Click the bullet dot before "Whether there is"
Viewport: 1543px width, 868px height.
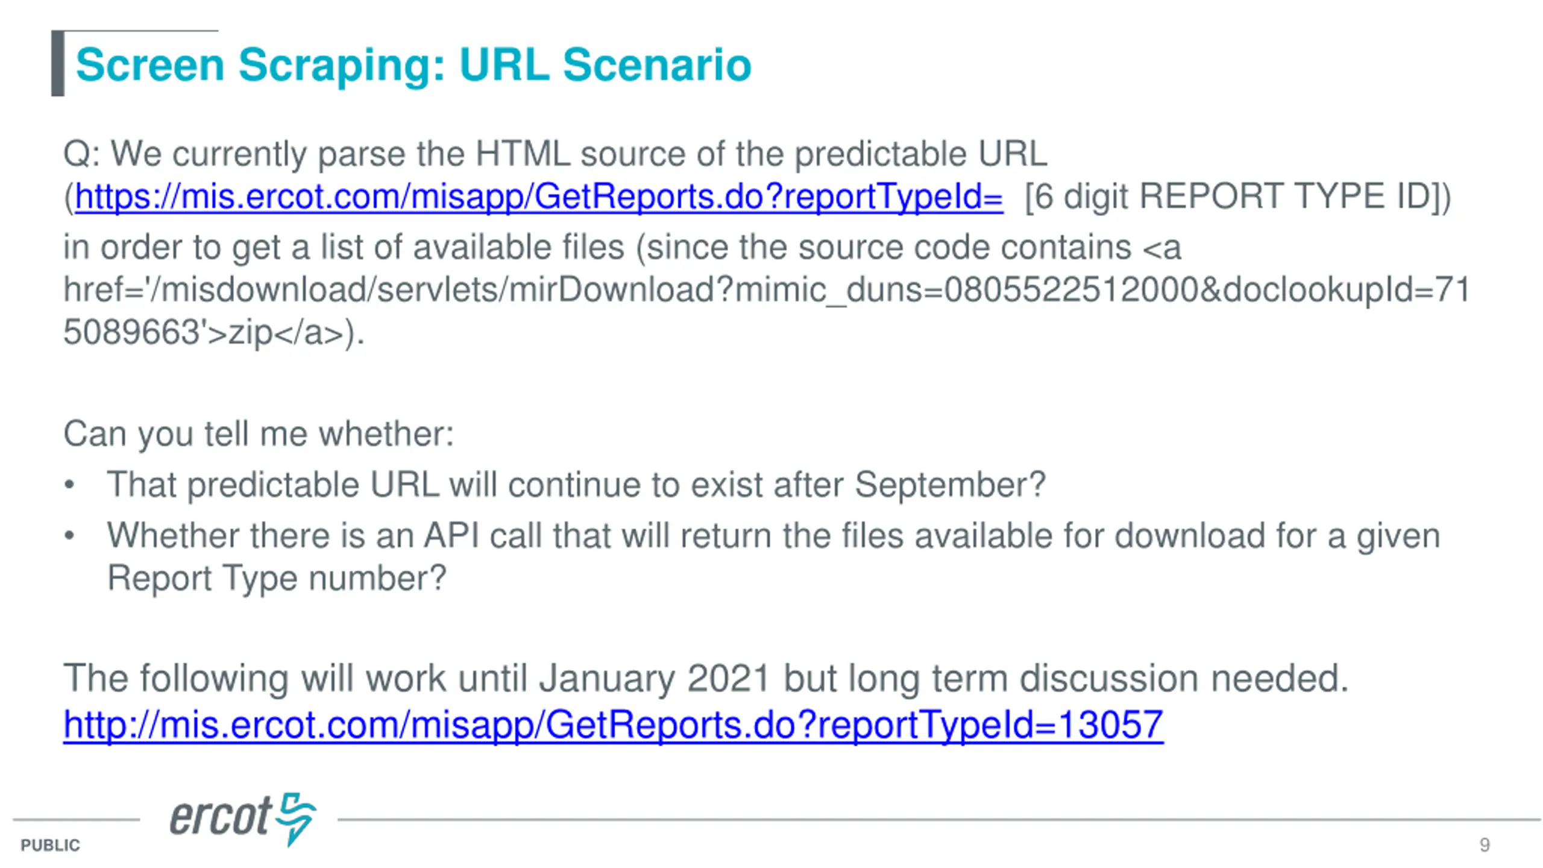coord(70,535)
